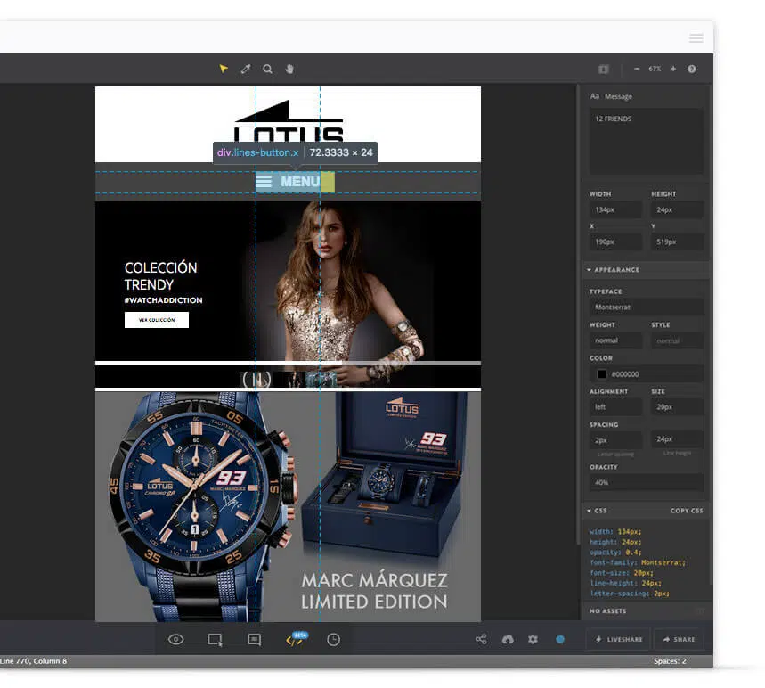Screen dimensions: 765x688
Task: Select the yellow arrow pointer tool
Action: coord(224,69)
